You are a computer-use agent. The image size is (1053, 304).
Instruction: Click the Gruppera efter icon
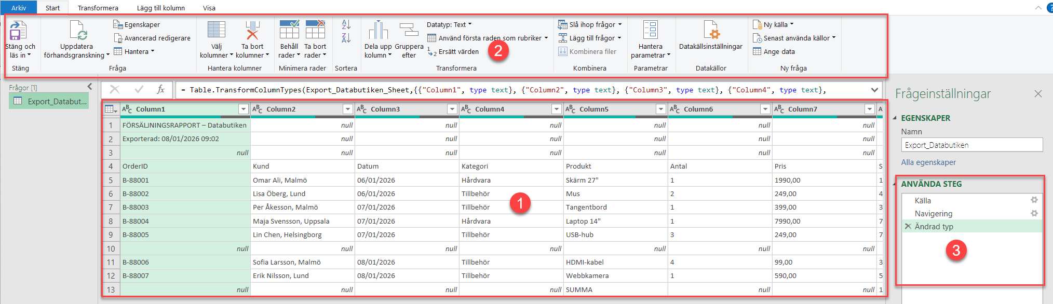tap(409, 31)
